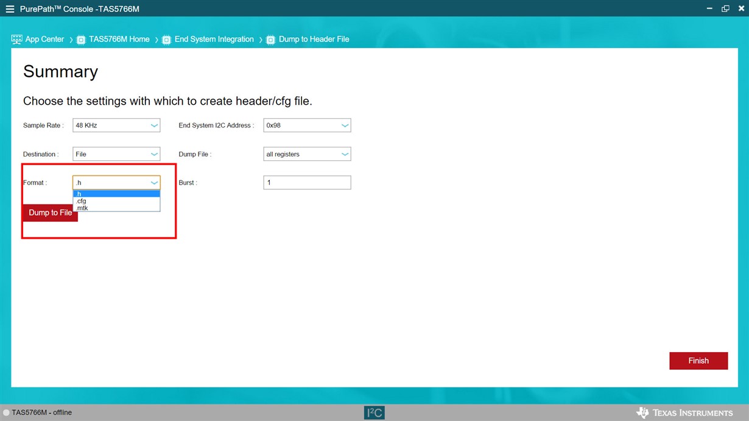Click the Destination label
The image size is (749, 421).
[x=41, y=154]
